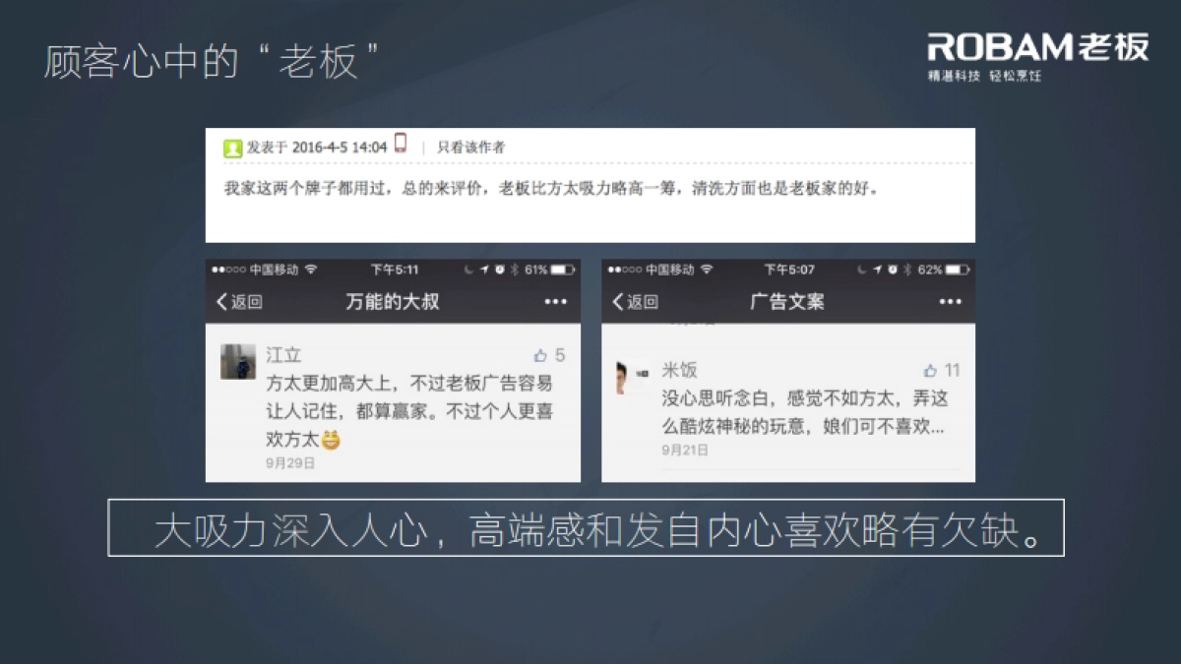
Task: Tap the Bluetooth icon in the left status bar
Action: (515, 269)
